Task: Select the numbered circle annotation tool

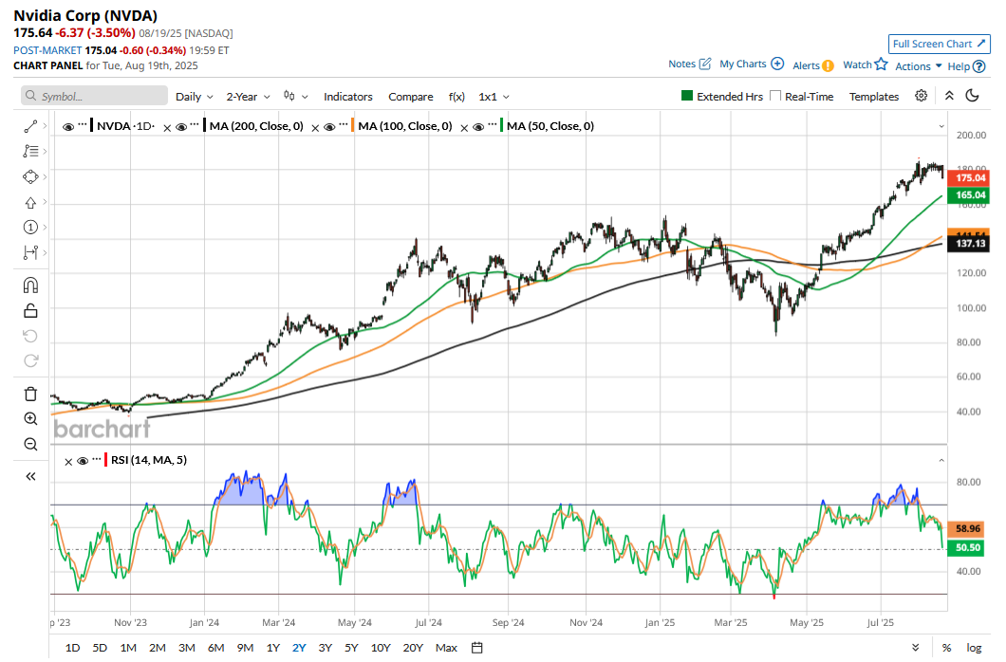Action: 30,227
